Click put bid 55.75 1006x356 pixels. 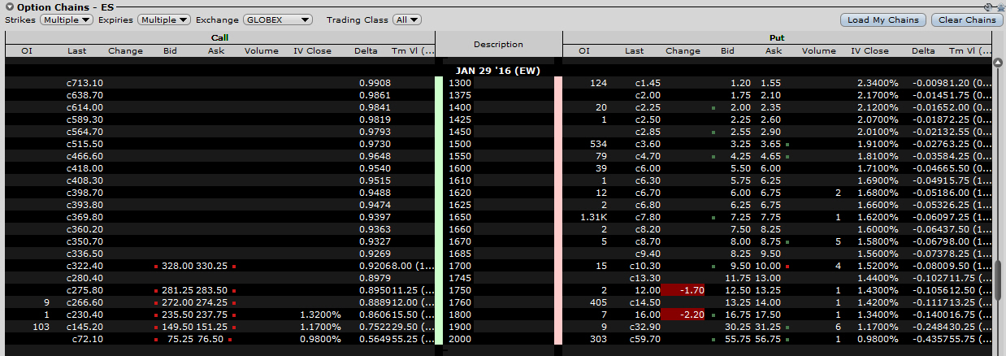739,339
